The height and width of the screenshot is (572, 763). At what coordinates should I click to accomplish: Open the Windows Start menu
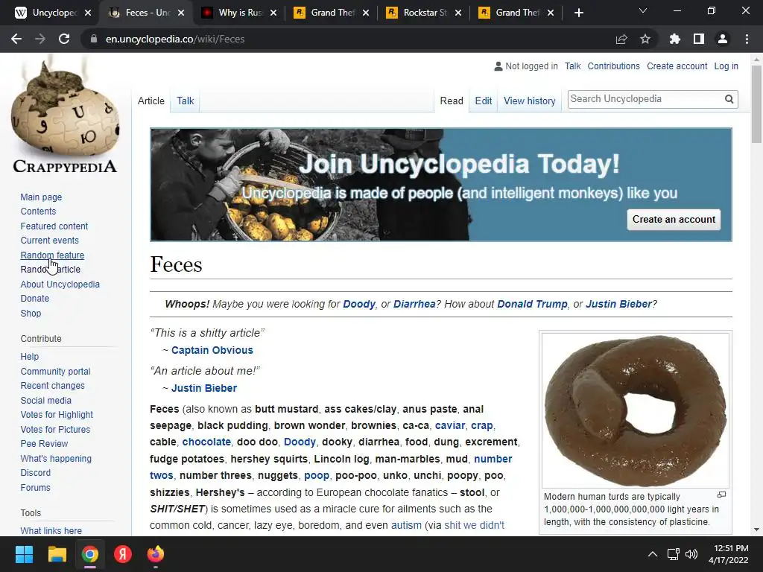25,554
